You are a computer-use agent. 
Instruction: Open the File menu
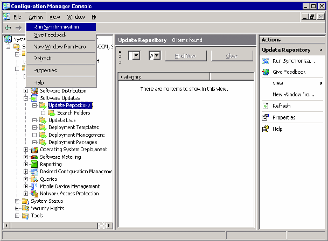(17, 17)
